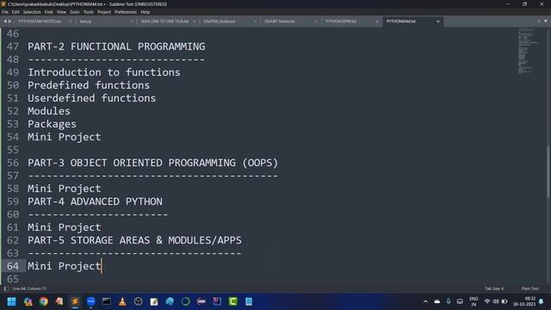Open the Help menu
This screenshot has width=551, height=310.
145,12
